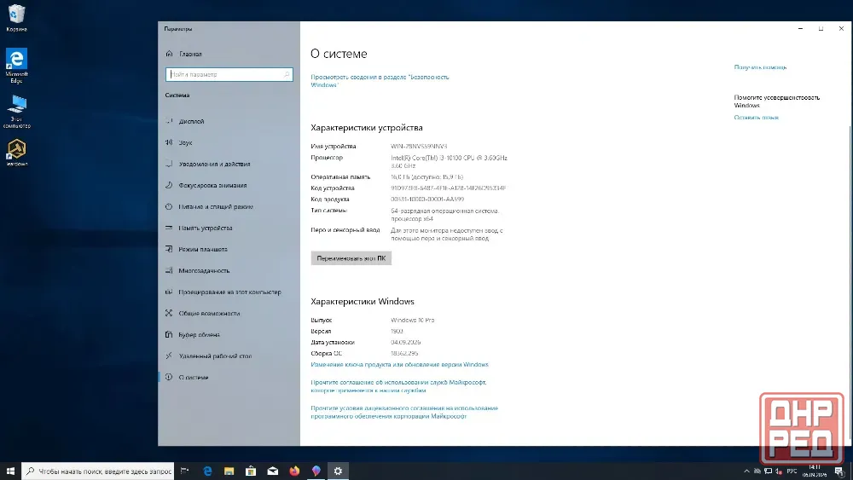Launch Firefox from the taskbar
Screen dimensions: 853x480
tap(294, 471)
